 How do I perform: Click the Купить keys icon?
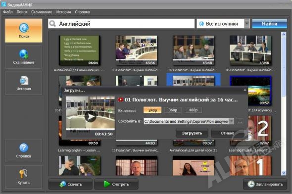click(23, 174)
